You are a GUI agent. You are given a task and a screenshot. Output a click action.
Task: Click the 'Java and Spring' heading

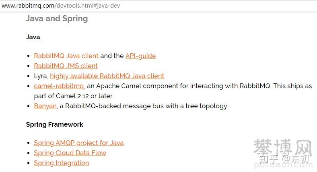pos(57,18)
